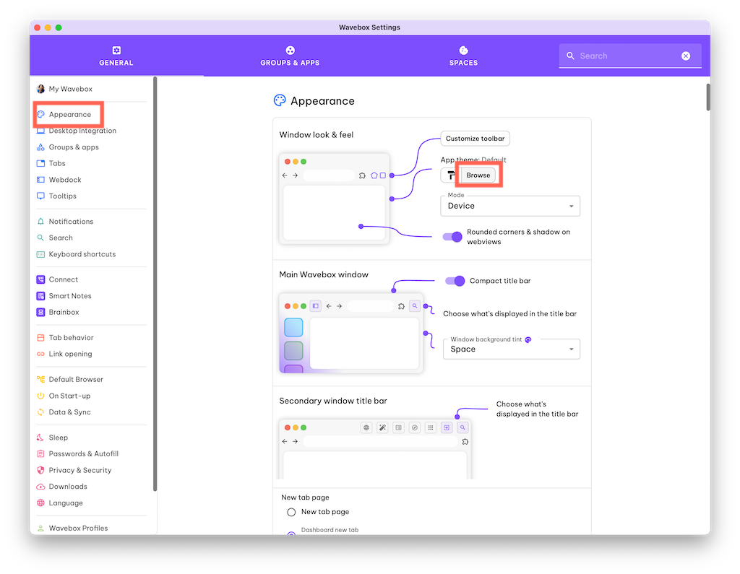Image resolution: width=740 pixels, height=574 pixels.
Task: Toggle the Compact title bar switch
Action: [x=455, y=281]
